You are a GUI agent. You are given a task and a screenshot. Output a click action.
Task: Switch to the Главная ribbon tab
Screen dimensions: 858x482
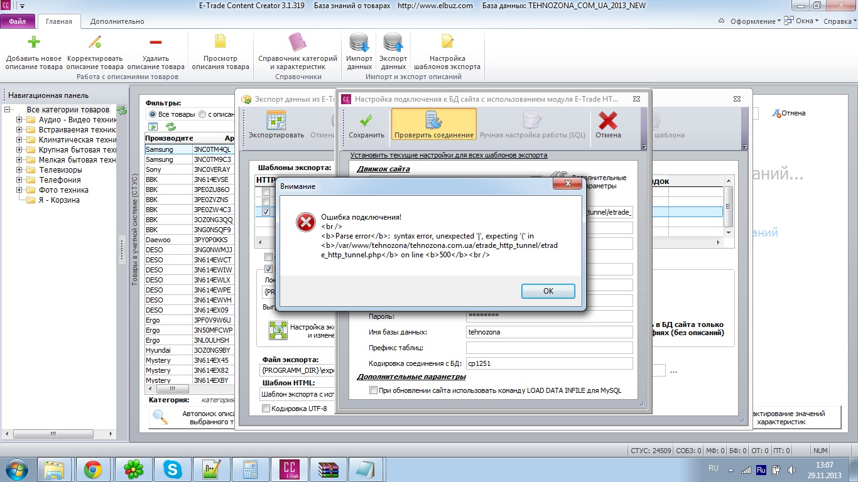(59, 21)
